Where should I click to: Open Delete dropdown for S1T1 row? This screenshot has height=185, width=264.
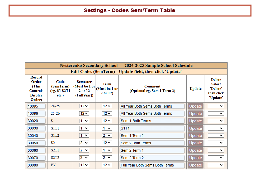click(216, 128)
